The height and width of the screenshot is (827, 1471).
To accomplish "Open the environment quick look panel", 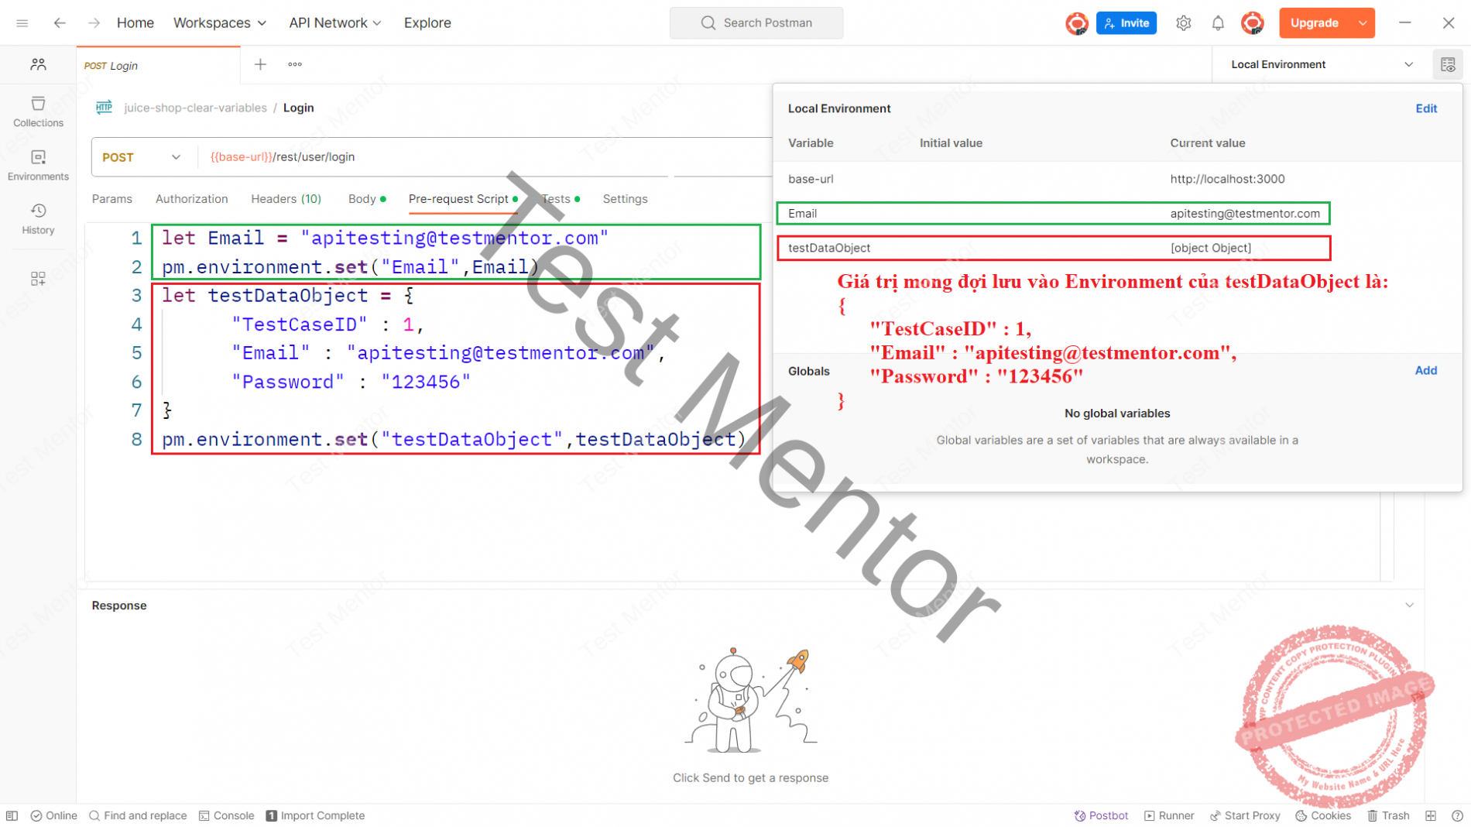I will pos(1447,64).
